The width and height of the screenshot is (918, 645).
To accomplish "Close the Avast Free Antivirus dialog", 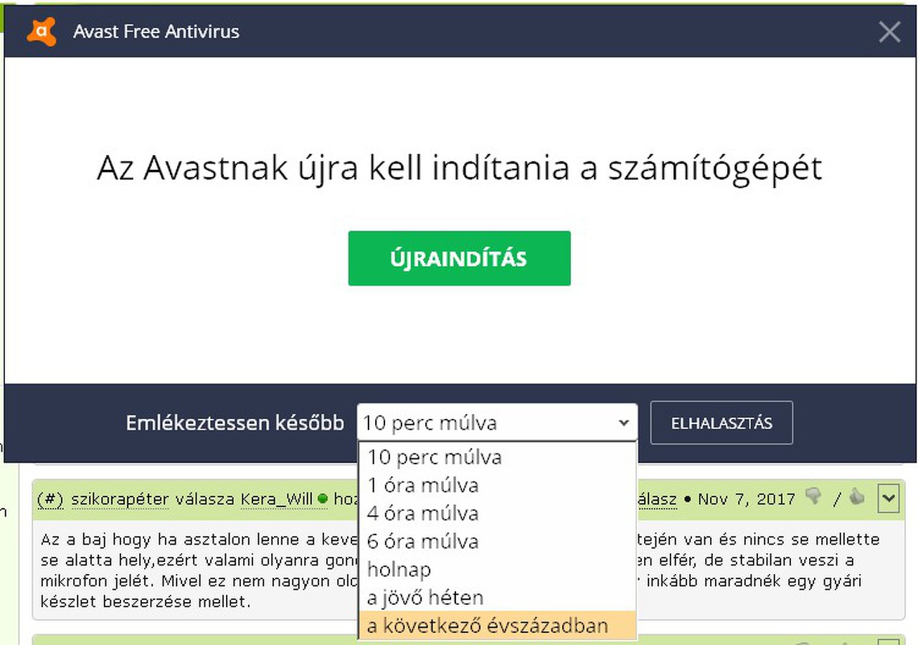I will (x=889, y=32).
